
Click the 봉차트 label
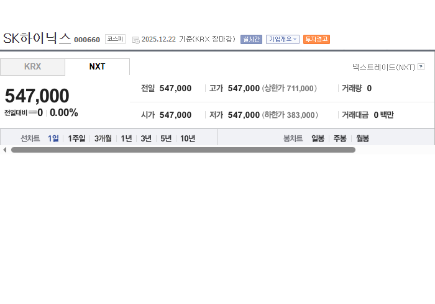tap(293, 138)
